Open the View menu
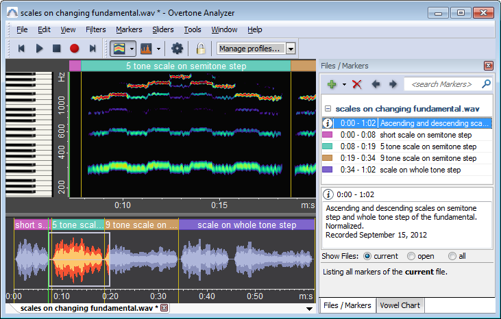501x319 pixels. click(x=68, y=29)
